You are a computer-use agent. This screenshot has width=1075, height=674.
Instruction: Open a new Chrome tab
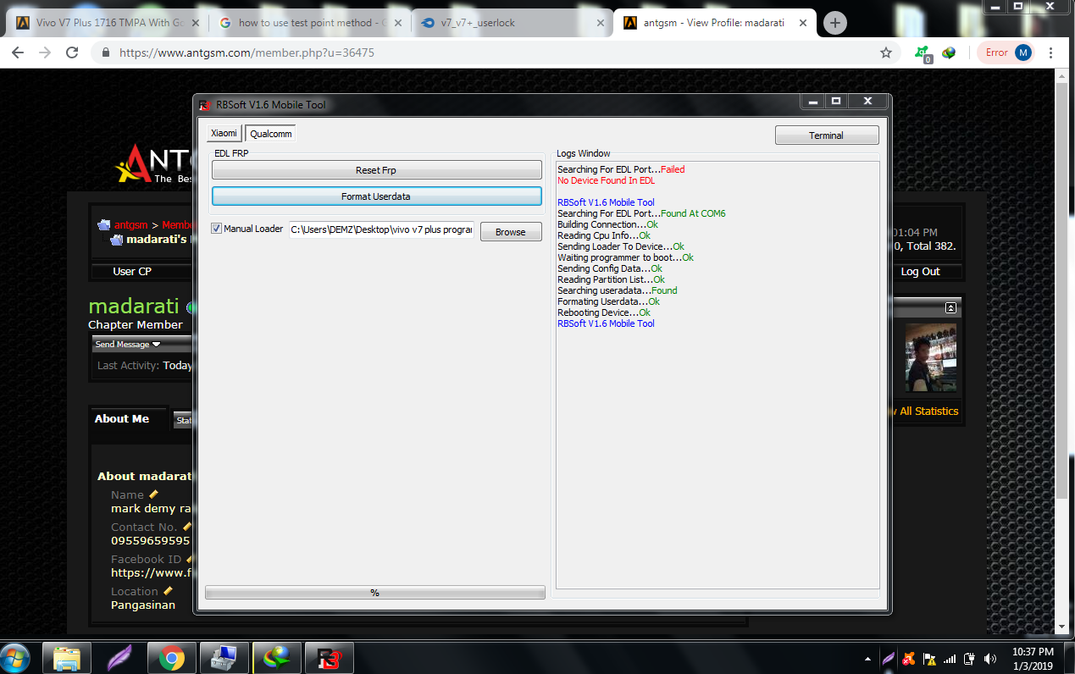pyautogui.click(x=835, y=23)
